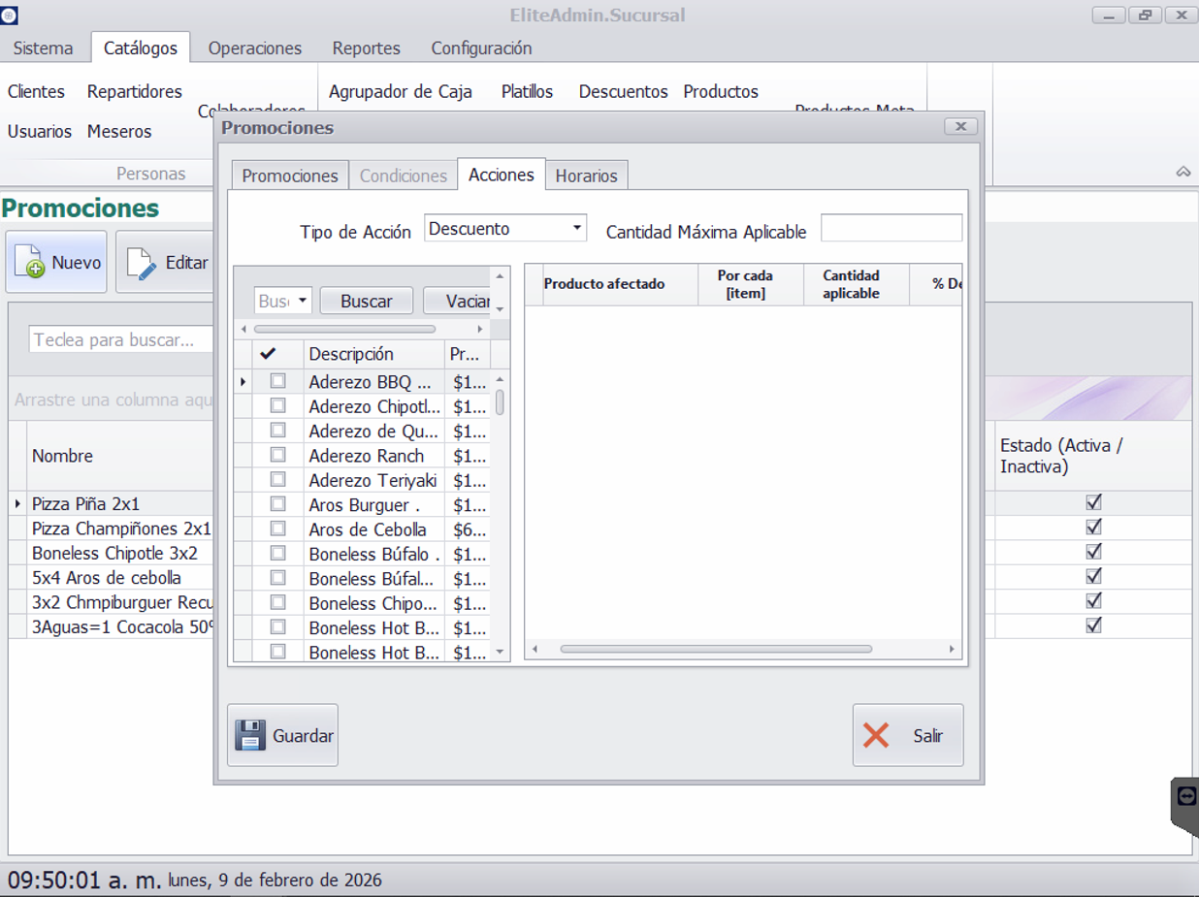Open Descuentos in the ribbon

pyautogui.click(x=623, y=91)
